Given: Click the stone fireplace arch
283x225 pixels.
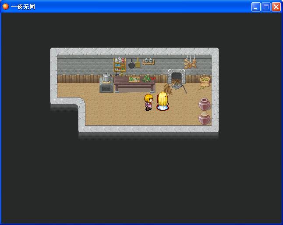Looking at the screenshot, I should (x=177, y=76).
